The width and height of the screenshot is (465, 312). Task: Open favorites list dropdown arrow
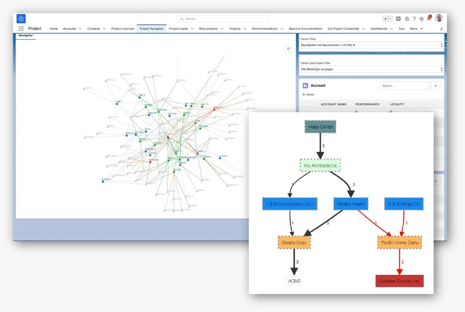[x=390, y=19]
